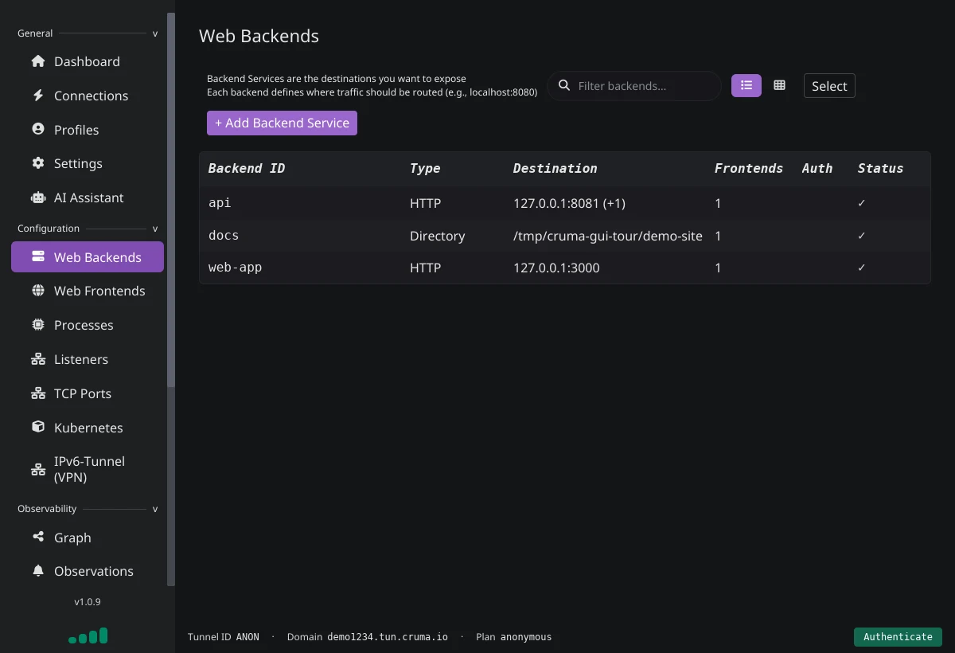955x653 pixels.
Task: Open the Dashboard page
Action: coord(88,61)
